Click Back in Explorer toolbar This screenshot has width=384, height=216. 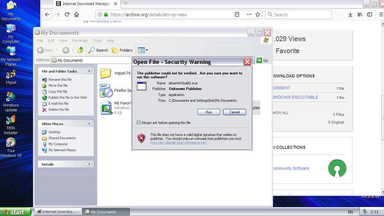pos(45,50)
